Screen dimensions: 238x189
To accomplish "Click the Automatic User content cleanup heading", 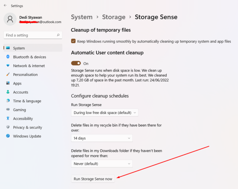I will click(x=107, y=53).
